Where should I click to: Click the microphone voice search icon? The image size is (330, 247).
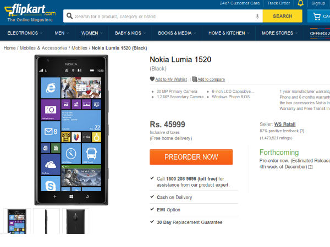point(257,16)
